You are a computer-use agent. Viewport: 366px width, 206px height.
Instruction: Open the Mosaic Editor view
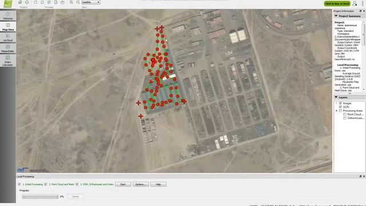[7, 48]
